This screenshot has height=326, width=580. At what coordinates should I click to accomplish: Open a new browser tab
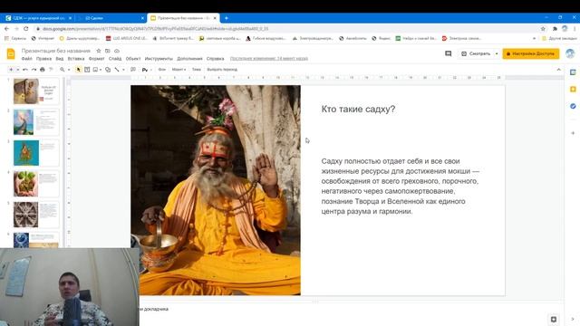pos(226,18)
